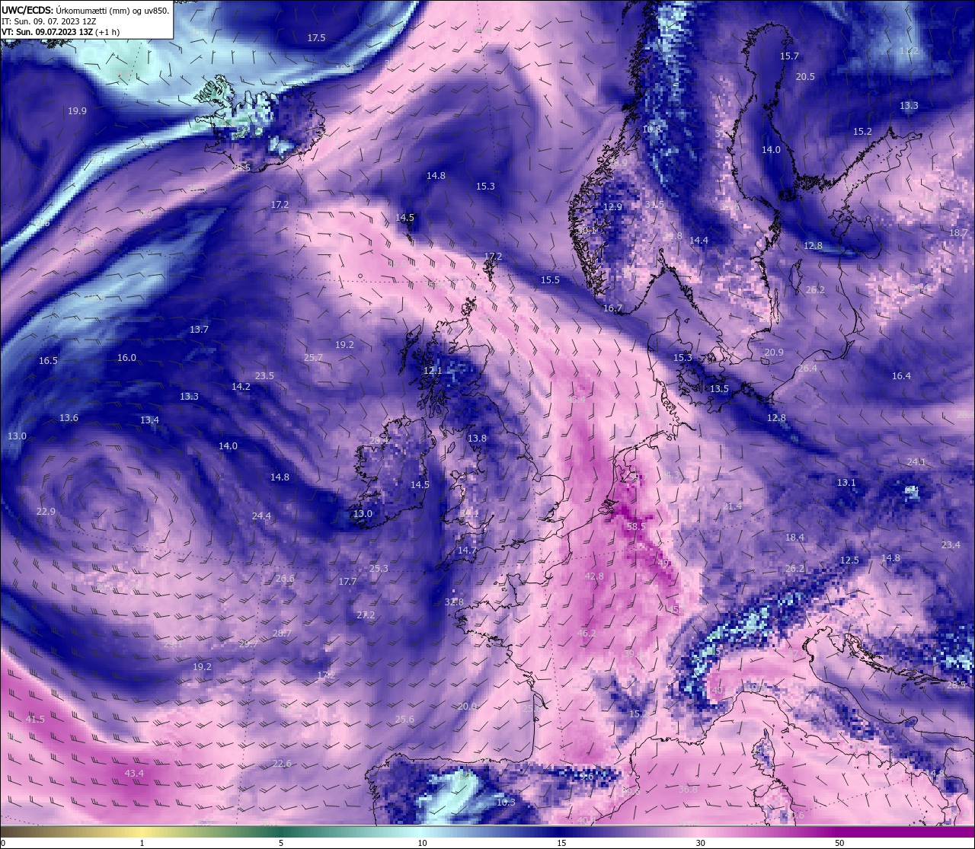
Task: Click the 24.4 value southwest of Ireland
Action: (x=261, y=516)
